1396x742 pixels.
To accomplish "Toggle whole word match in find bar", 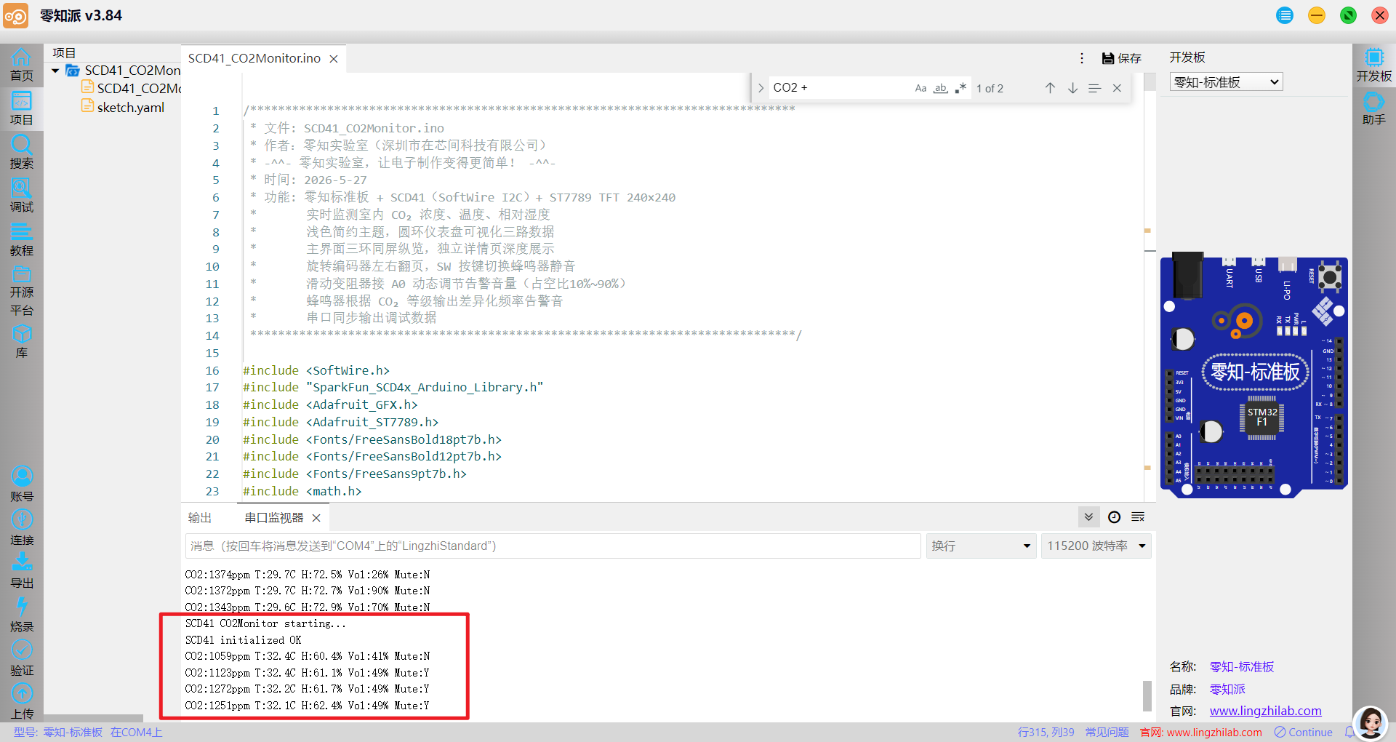I will click(x=941, y=88).
